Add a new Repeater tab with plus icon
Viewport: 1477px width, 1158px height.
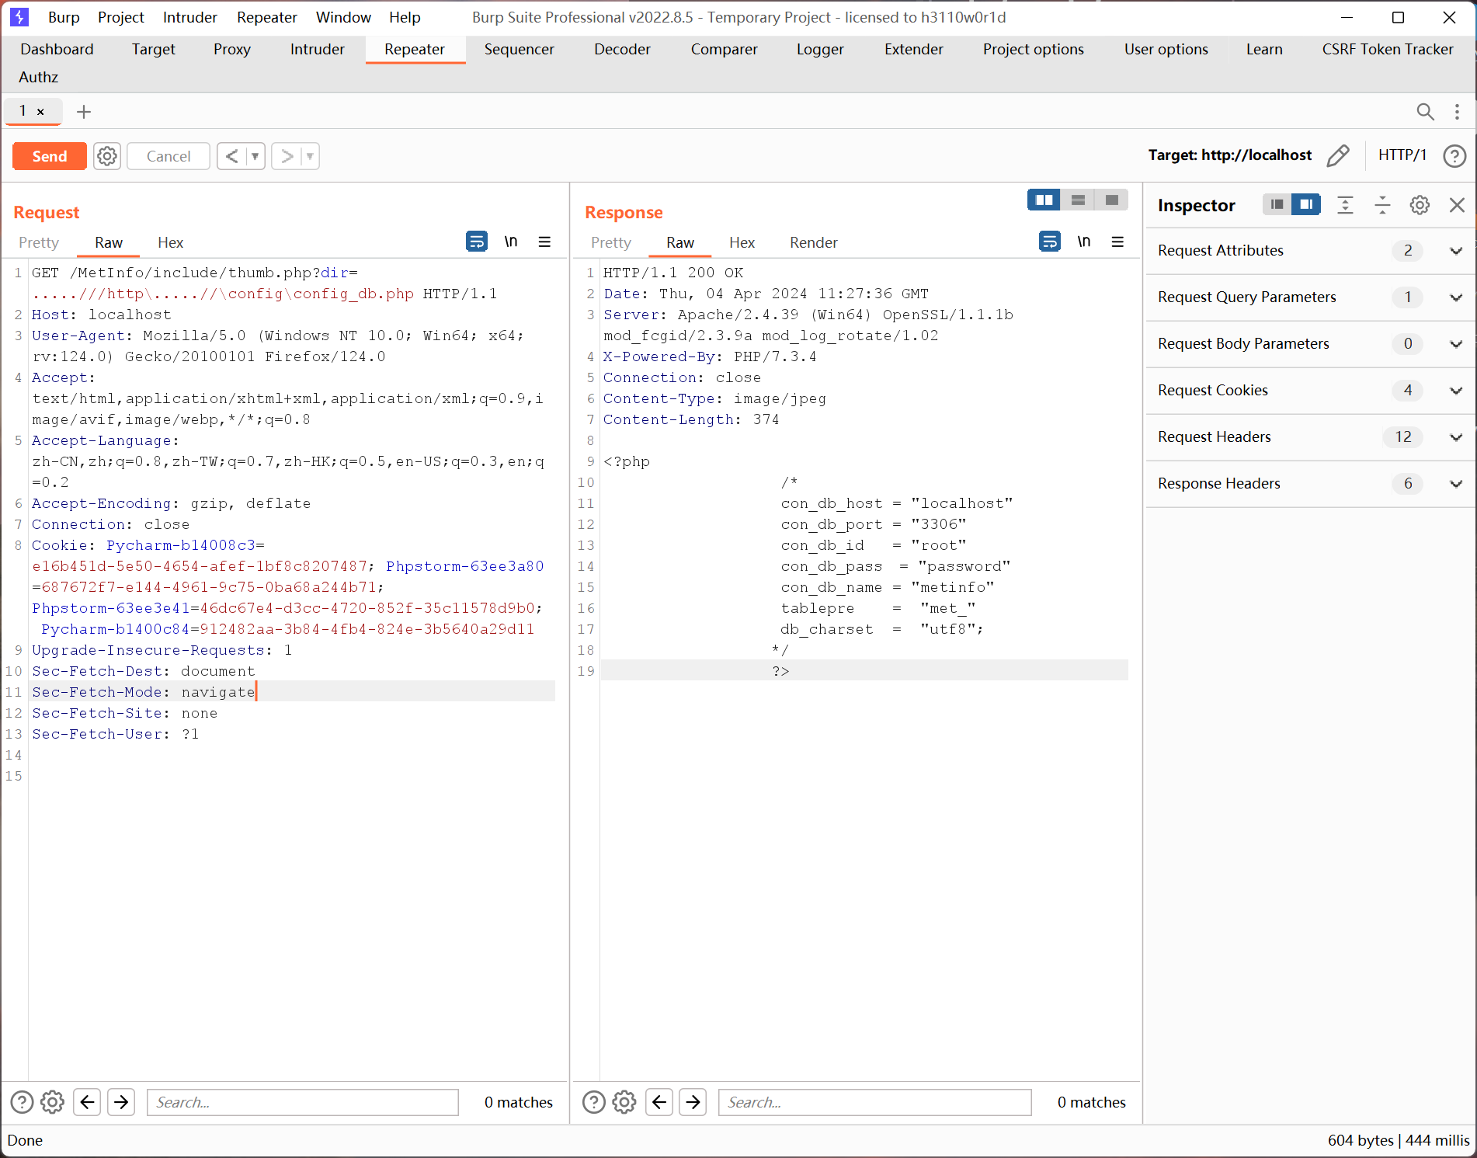click(84, 112)
